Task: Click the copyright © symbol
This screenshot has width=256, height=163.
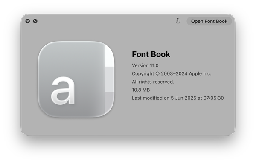Action: click(157, 74)
